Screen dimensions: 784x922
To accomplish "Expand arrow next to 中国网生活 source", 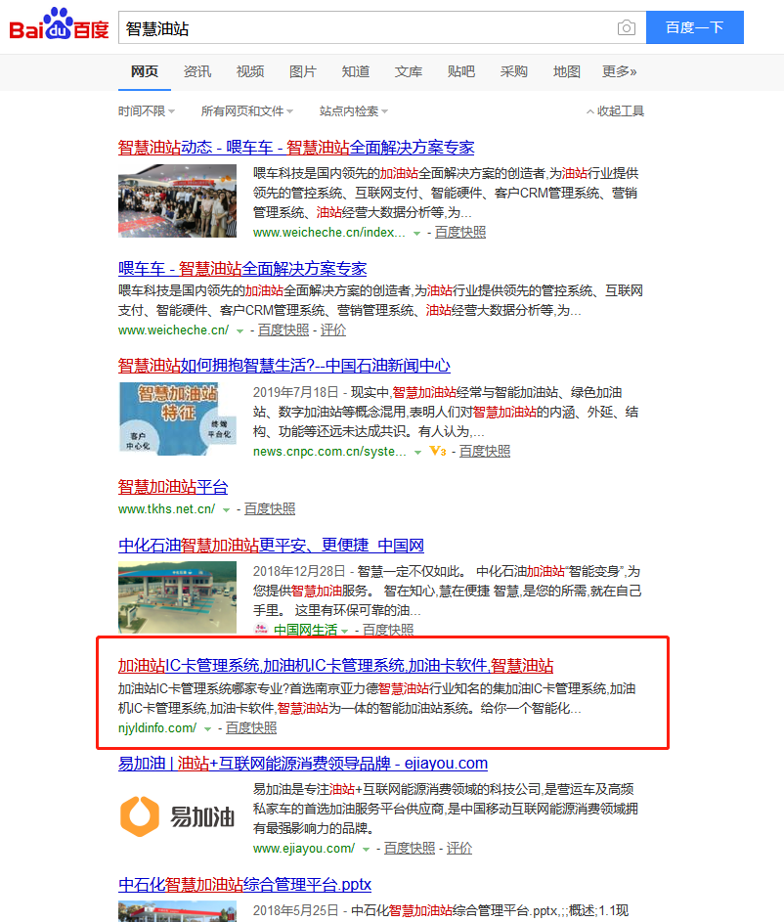I will point(345,631).
